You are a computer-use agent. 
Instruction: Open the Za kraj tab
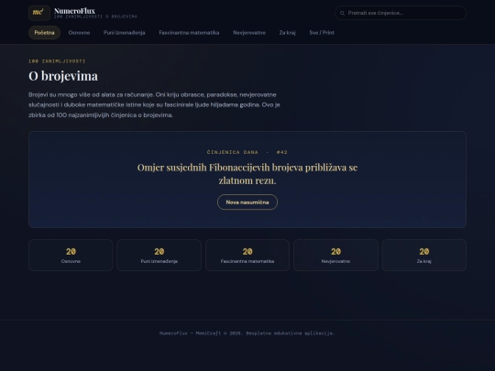287,32
